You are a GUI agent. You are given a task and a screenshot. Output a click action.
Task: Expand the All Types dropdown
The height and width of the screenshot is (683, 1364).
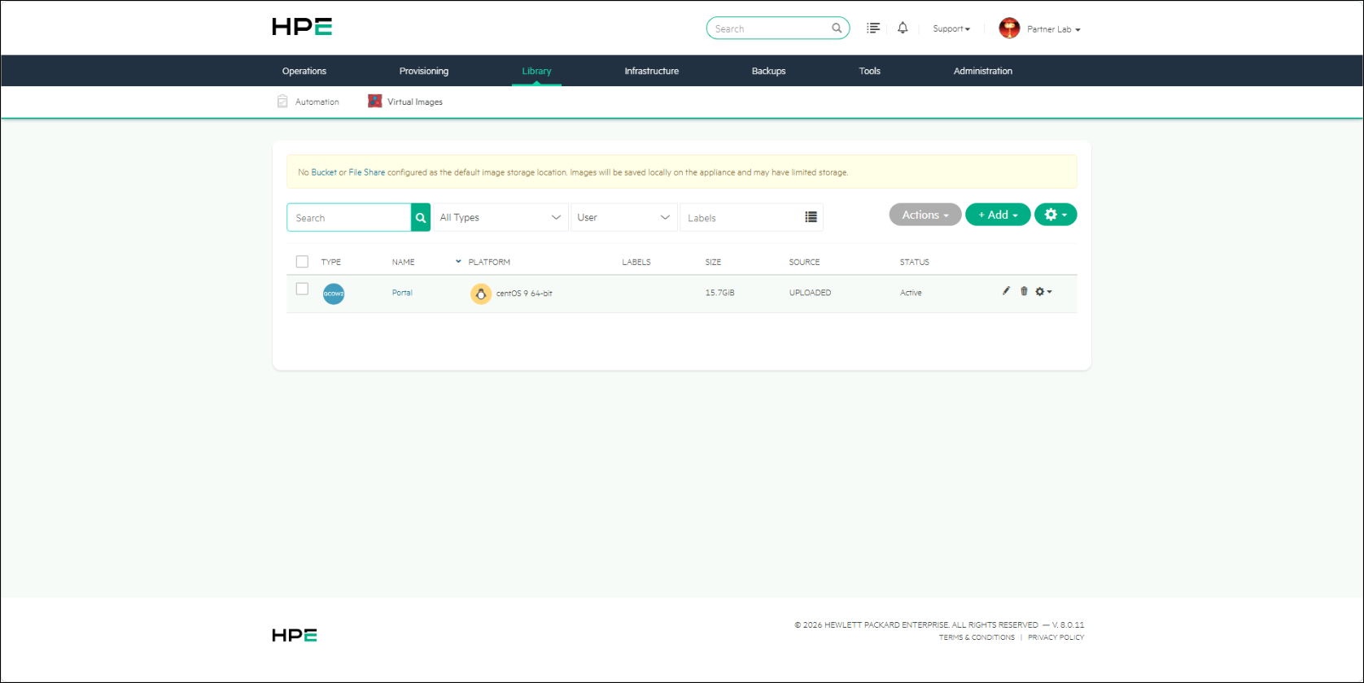click(501, 217)
